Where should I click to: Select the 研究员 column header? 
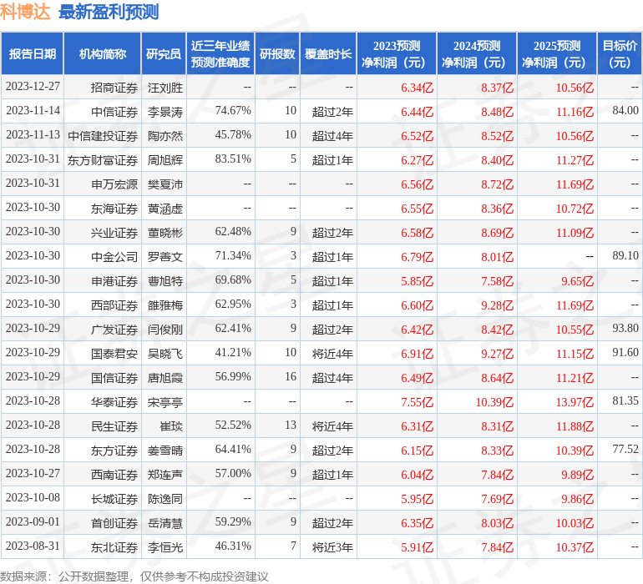(x=164, y=53)
